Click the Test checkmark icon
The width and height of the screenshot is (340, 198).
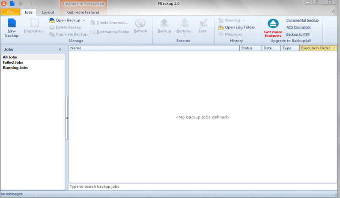tap(203, 23)
